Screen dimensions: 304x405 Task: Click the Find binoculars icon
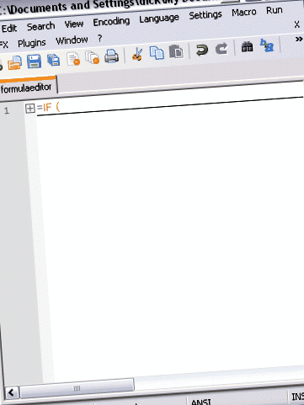(247, 46)
